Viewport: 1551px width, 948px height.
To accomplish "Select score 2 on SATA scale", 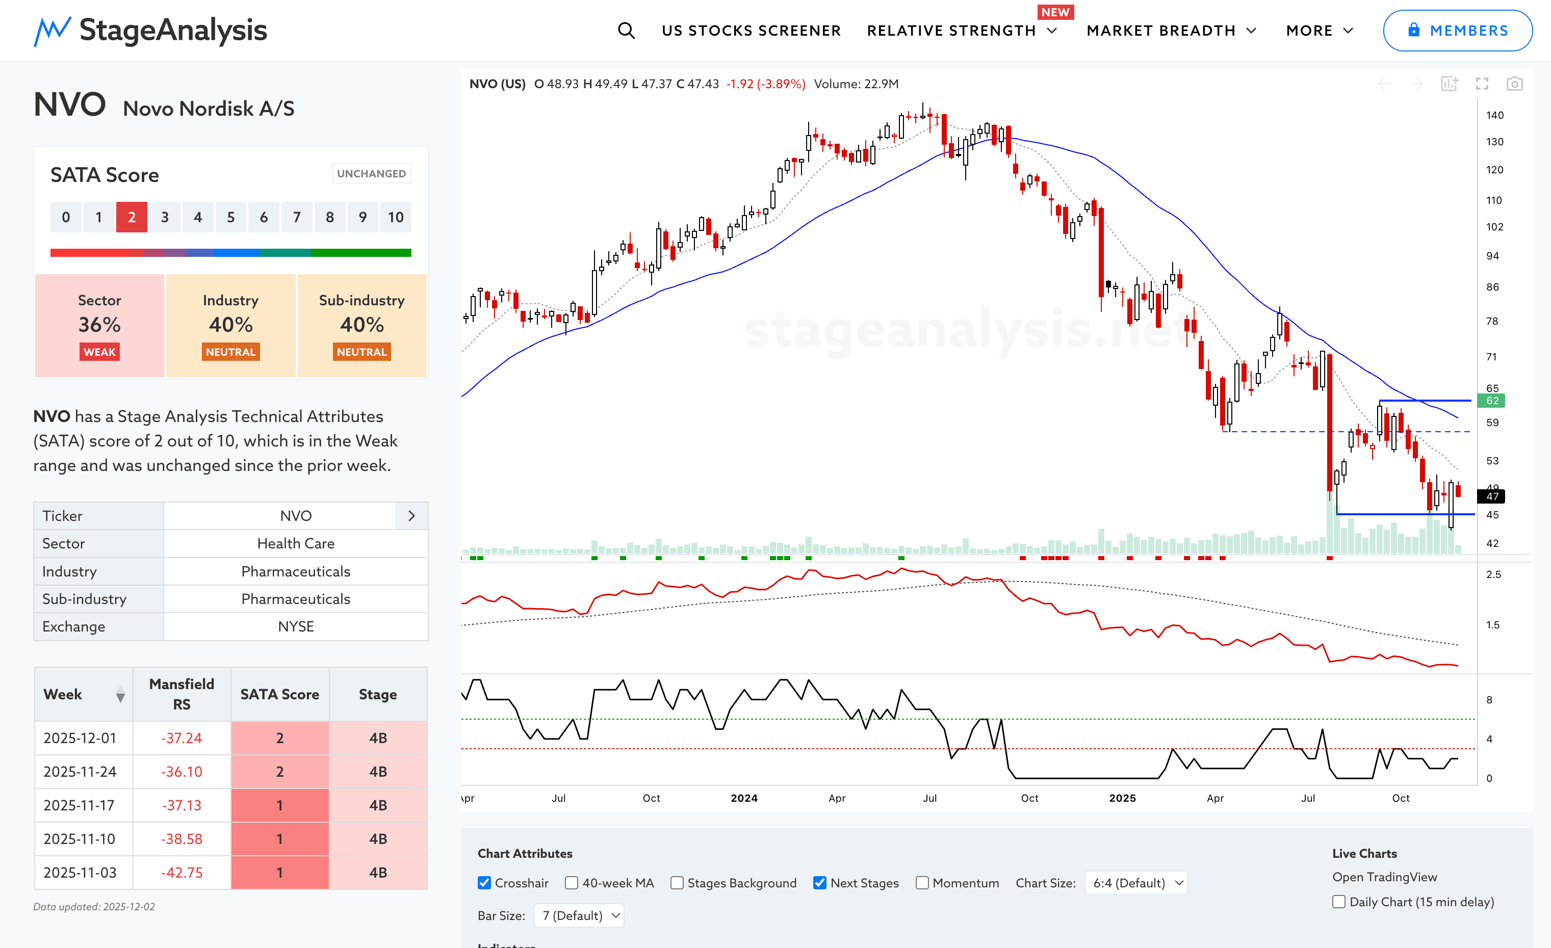I will coord(132,217).
